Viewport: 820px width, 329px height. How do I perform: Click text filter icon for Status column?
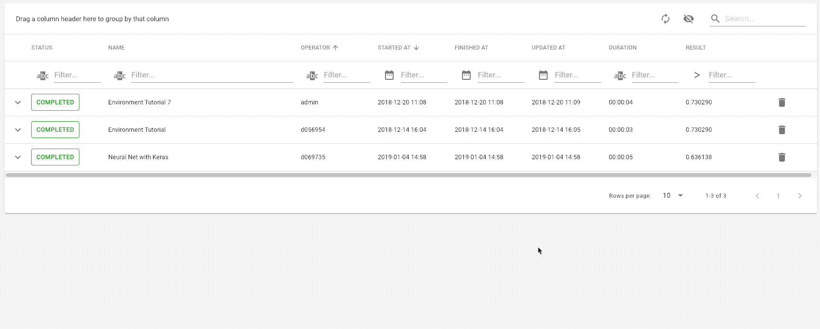coord(43,76)
